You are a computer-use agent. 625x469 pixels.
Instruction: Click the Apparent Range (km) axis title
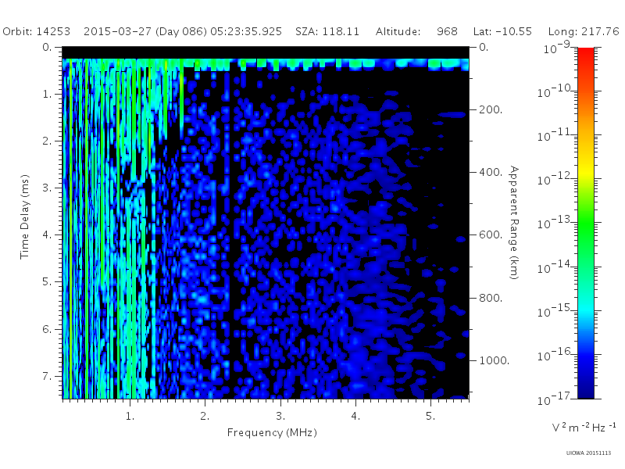514,223
